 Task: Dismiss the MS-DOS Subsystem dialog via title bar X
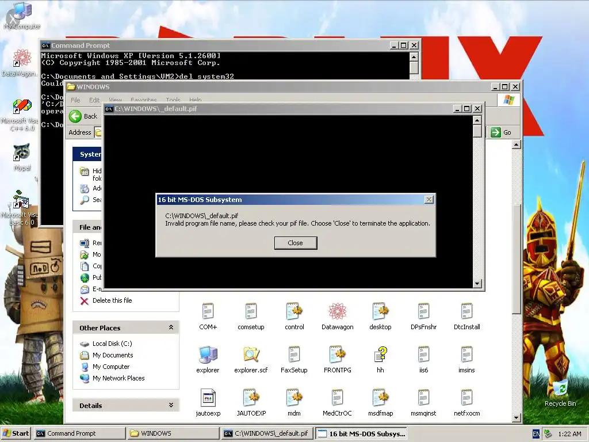click(x=429, y=200)
